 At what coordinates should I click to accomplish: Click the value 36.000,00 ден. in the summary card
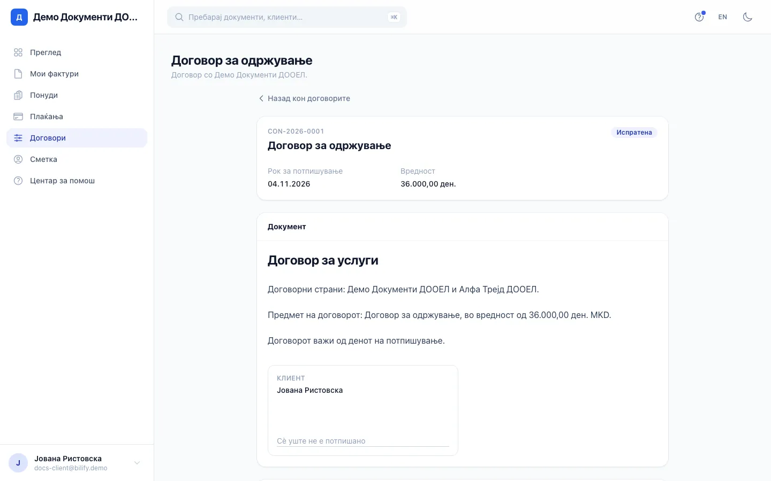pos(428,184)
